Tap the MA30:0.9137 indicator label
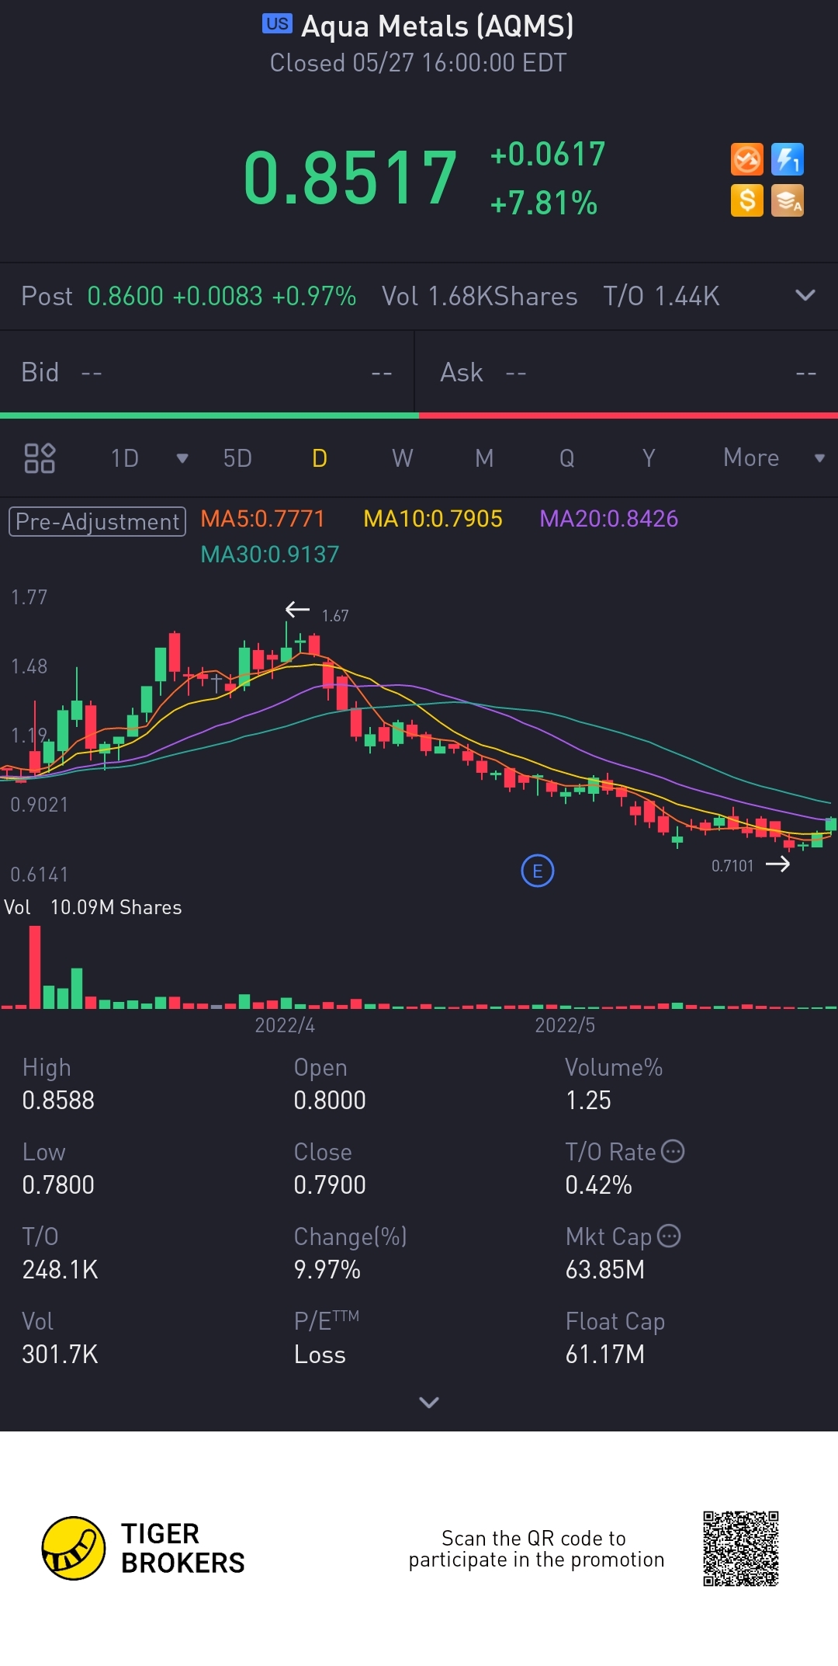 (269, 555)
